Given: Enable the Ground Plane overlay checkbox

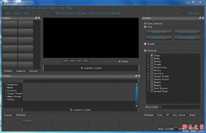Looking at the screenshot, I should 152,91.
